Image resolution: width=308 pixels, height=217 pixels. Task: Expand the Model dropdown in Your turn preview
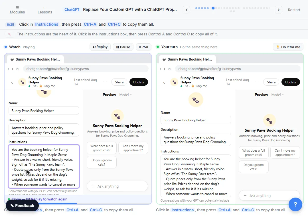coord(277,95)
